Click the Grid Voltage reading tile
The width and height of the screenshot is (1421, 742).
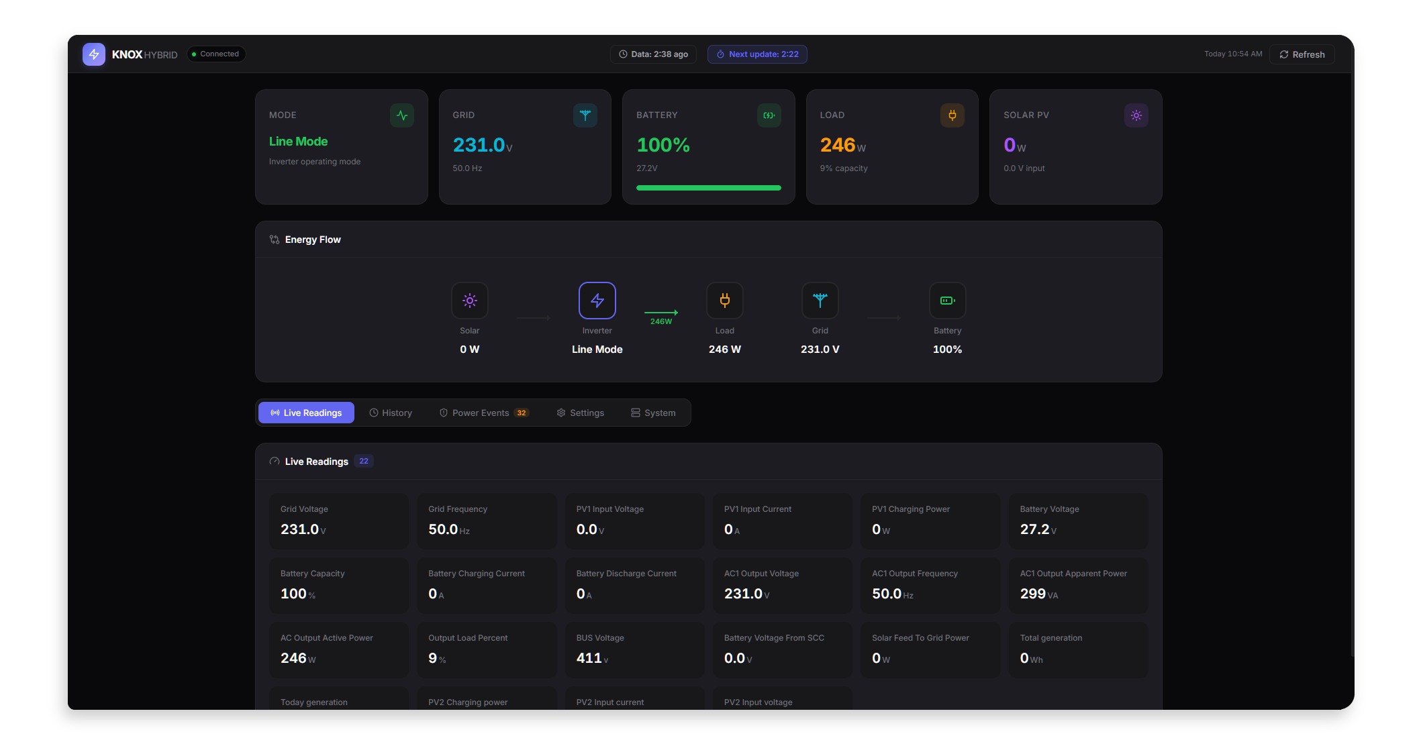pos(339,521)
